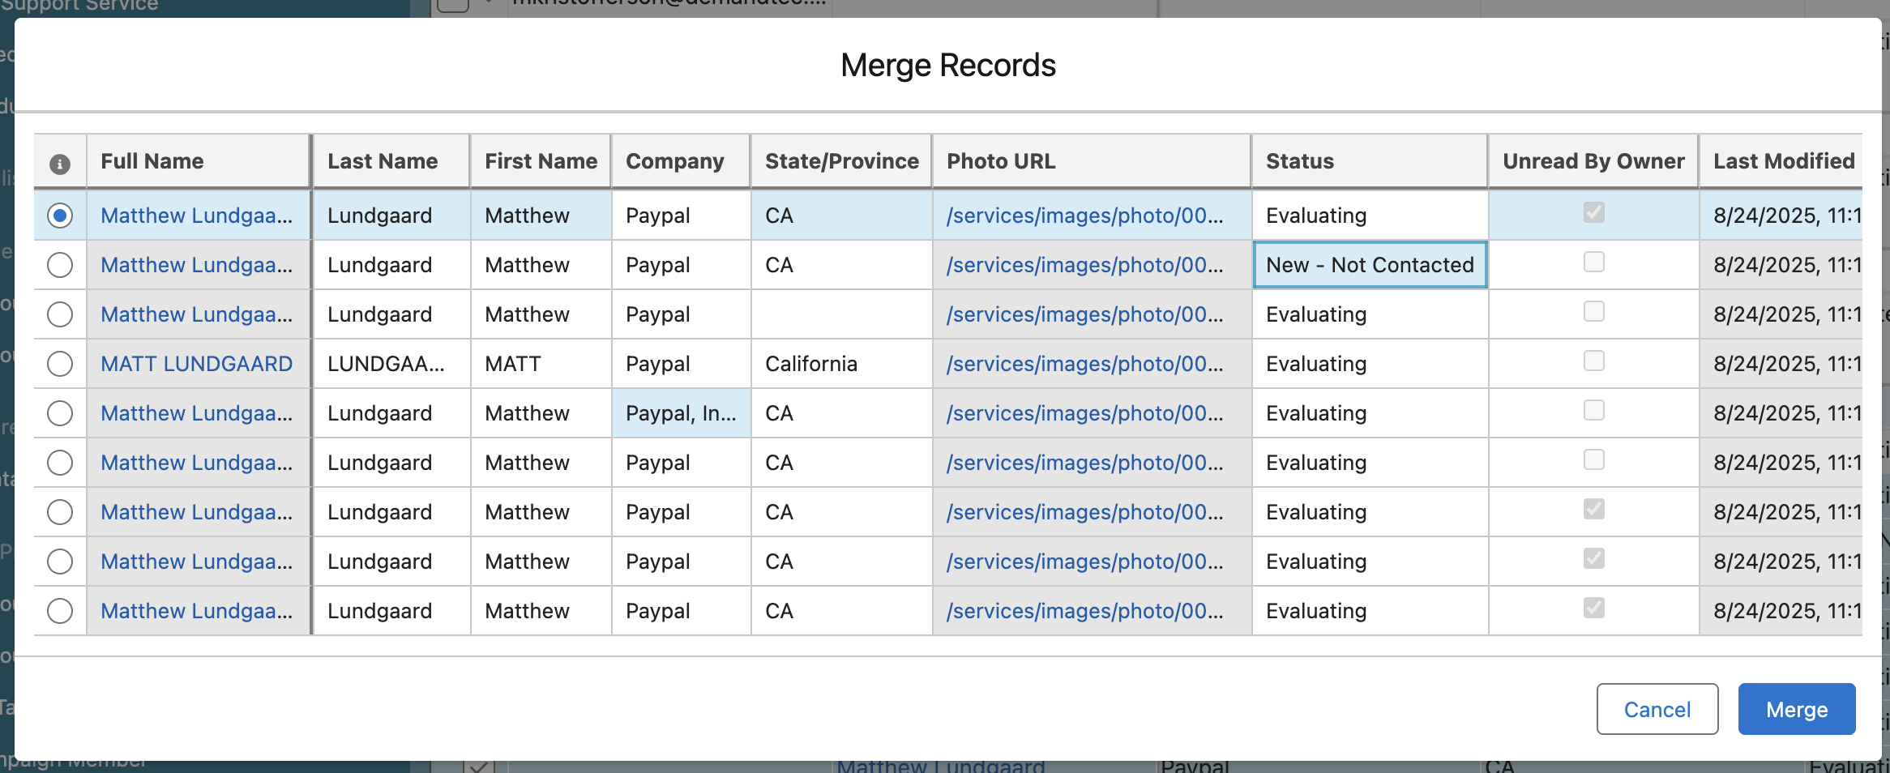Select the radio button for MATT LUNDGAARD row
Image resolution: width=1890 pixels, height=773 pixels.
pyautogui.click(x=60, y=364)
